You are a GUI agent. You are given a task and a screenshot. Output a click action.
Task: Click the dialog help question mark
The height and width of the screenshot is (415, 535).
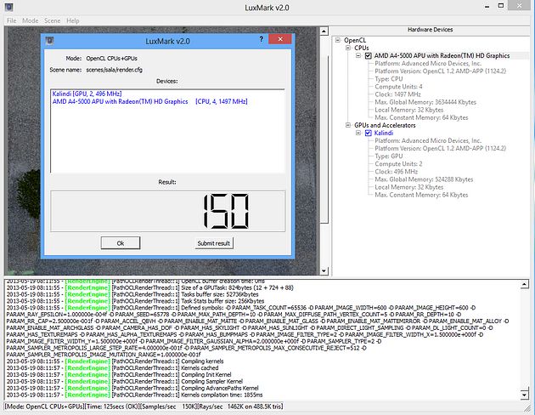tap(261, 39)
